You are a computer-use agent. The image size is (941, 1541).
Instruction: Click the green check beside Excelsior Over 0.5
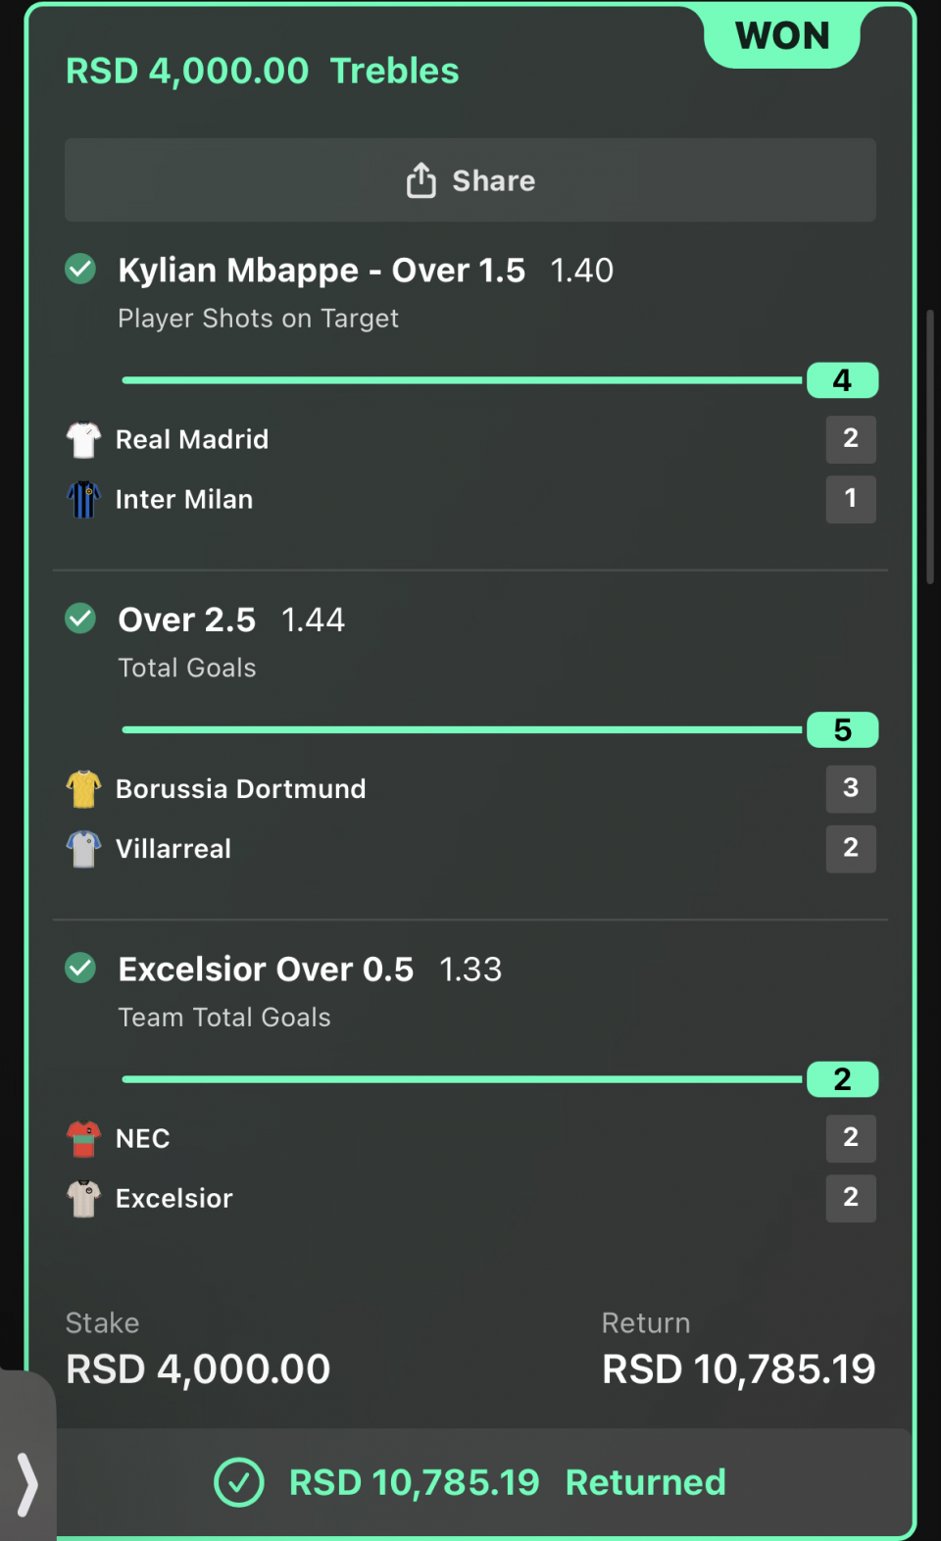(x=80, y=969)
